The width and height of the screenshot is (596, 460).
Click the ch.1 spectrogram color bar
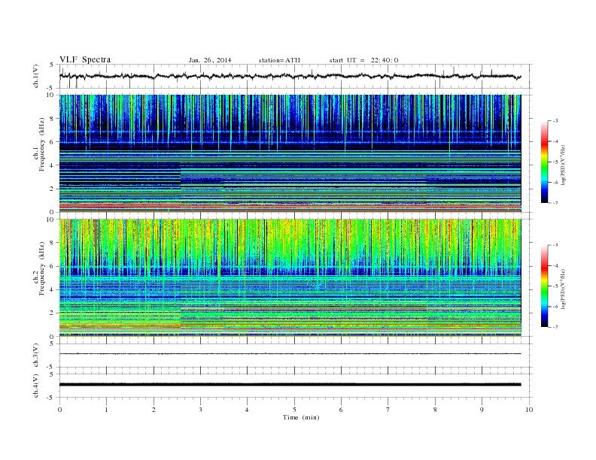tap(545, 162)
